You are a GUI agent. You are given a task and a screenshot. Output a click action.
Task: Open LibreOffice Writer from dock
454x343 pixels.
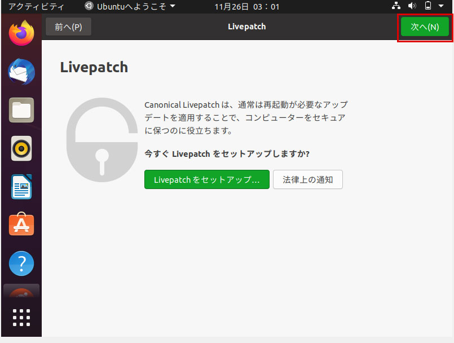(x=21, y=187)
